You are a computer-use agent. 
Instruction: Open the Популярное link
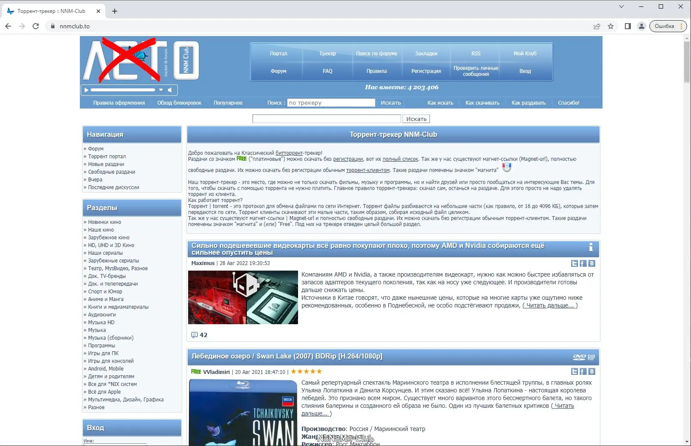[x=228, y=103]
